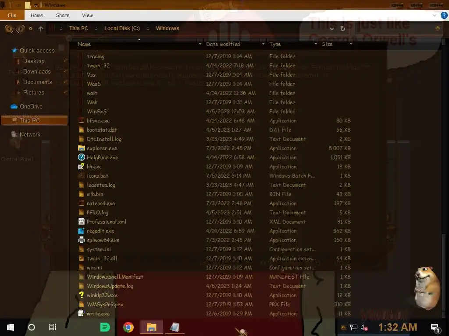Click inside the search box
The image size is (449, 336).
pos(398,28)
